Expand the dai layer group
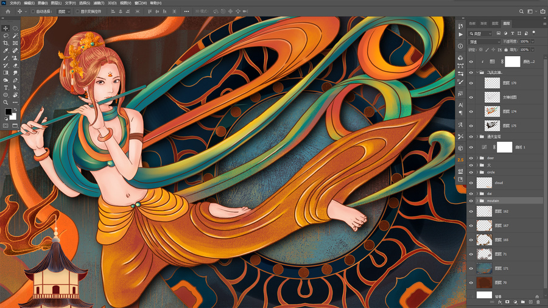 click(477, 194)
